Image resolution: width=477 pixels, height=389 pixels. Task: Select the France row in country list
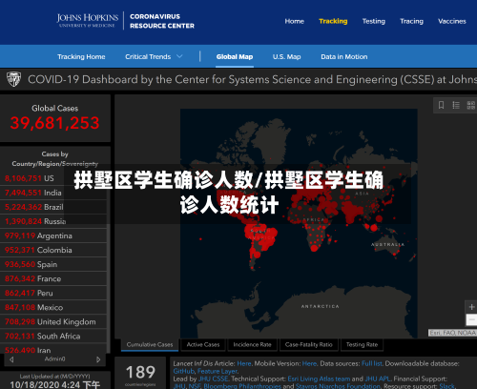tap(53, 278)
